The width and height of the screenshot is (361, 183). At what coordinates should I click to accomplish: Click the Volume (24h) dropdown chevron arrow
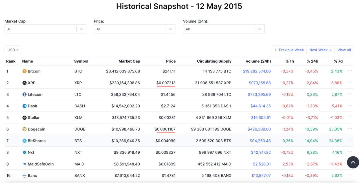click(259, 29)
